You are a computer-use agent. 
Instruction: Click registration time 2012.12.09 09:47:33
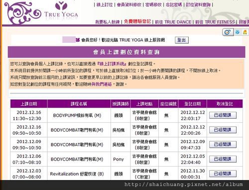193,145
